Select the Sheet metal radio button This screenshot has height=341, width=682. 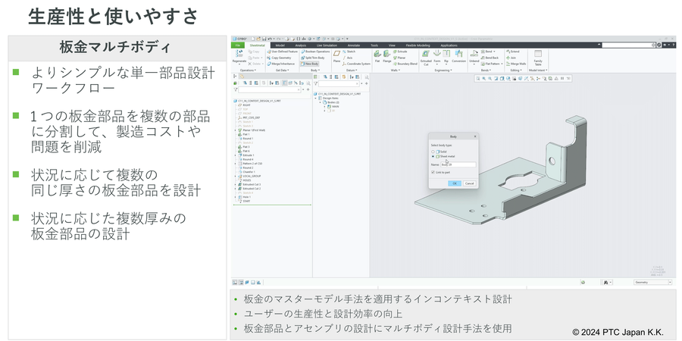(x=433, y=156)
